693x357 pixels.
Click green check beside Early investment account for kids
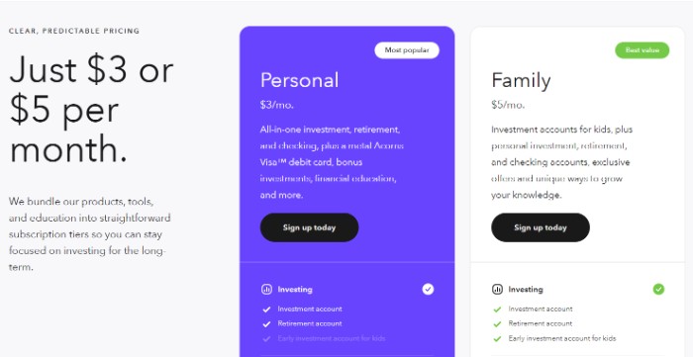click(x=497, y=339)
